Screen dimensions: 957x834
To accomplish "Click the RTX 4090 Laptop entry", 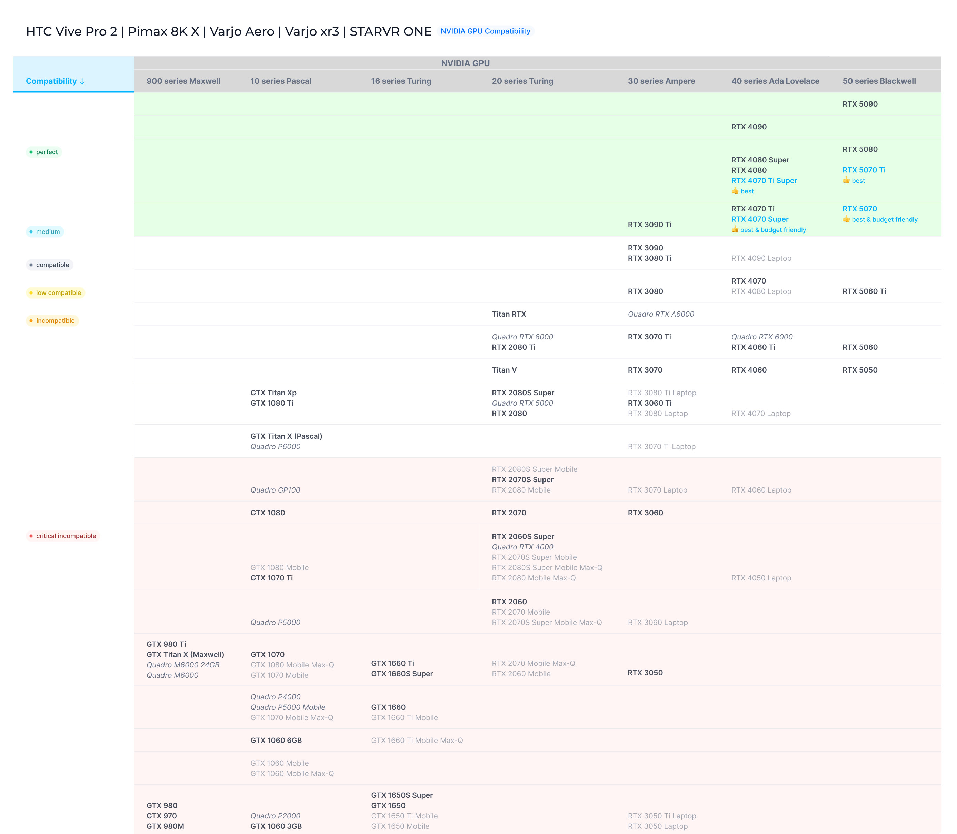I will tap(761, 258).
